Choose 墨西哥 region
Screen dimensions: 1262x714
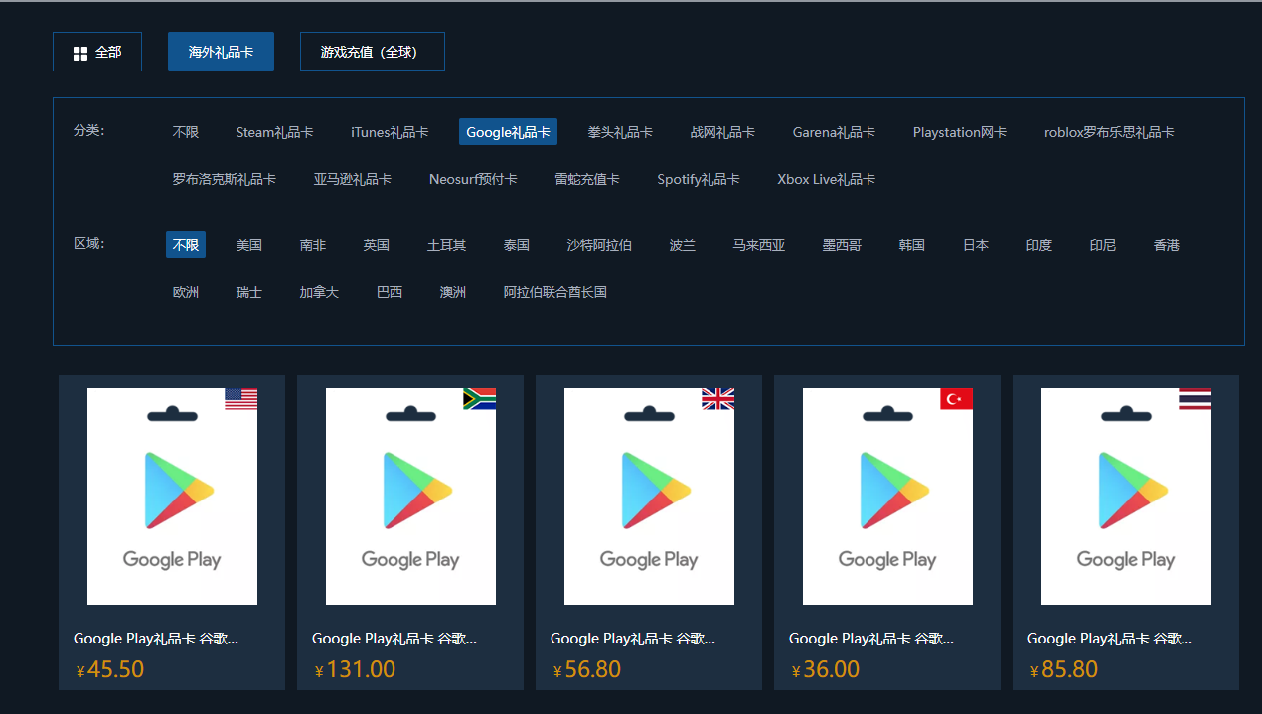(842, 245)
